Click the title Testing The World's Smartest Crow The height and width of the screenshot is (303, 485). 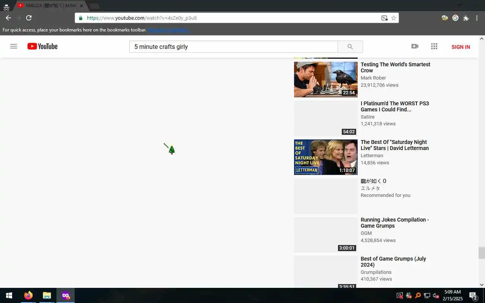396,67
